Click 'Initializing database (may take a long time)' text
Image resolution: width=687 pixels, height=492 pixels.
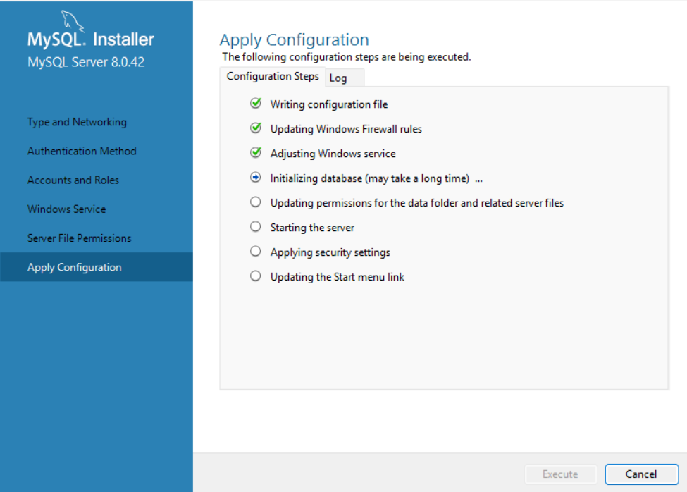click(x=370, y=178)
